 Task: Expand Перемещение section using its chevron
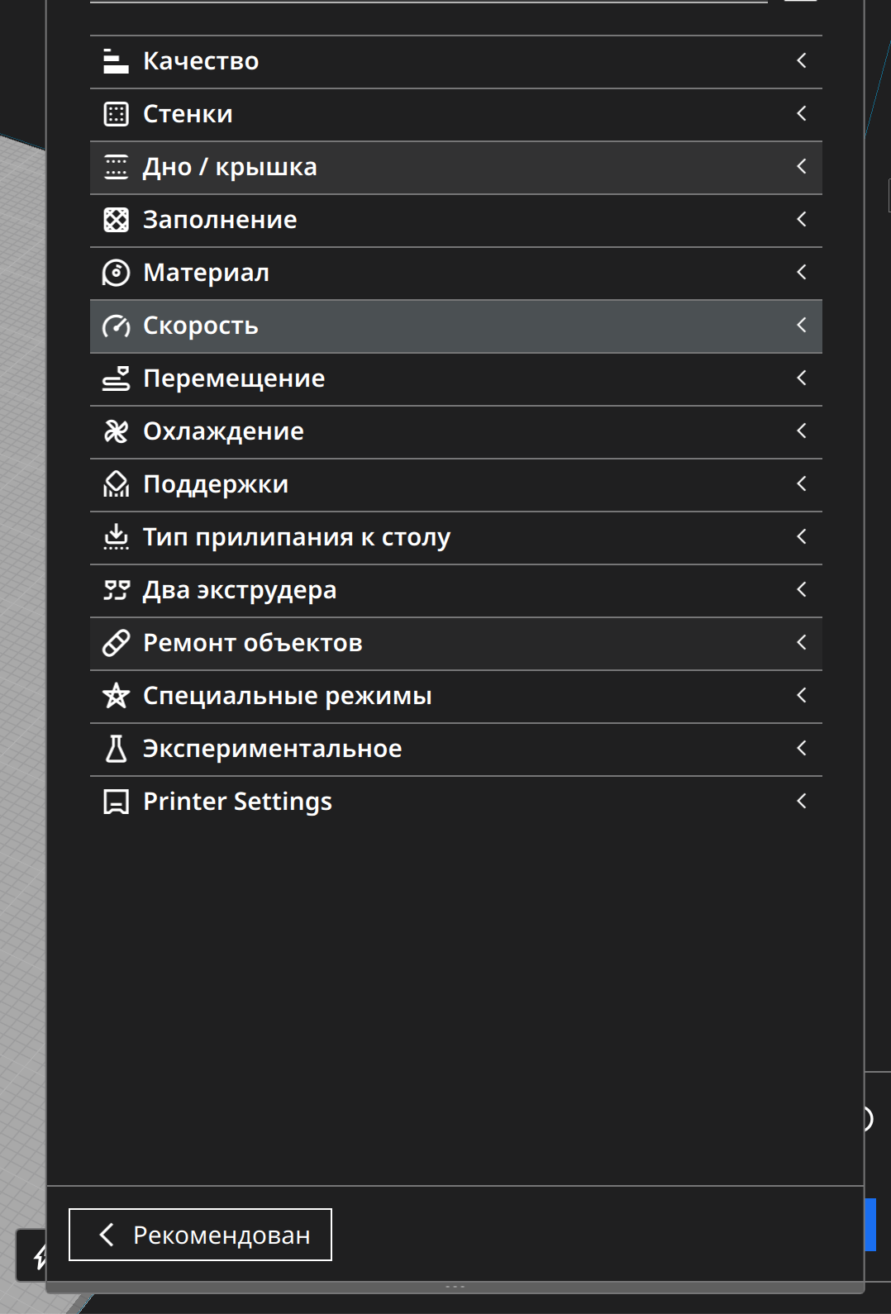point(801,378)
